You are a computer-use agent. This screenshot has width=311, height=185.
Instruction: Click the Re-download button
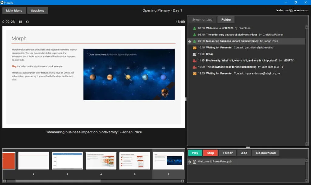click(266, 153)
